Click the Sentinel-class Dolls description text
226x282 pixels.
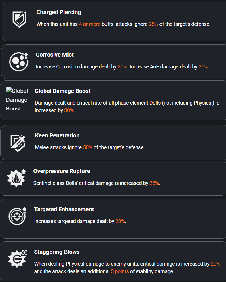(96, 183)
